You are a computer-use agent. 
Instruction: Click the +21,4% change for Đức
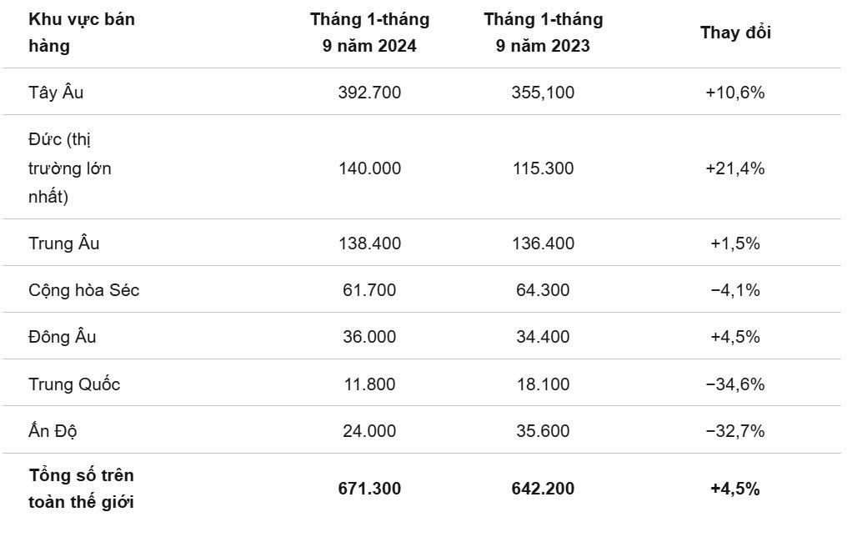tap(735, 168)
